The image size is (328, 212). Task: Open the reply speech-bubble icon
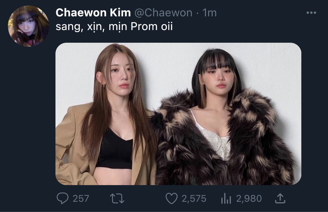[x=62, y=199]
